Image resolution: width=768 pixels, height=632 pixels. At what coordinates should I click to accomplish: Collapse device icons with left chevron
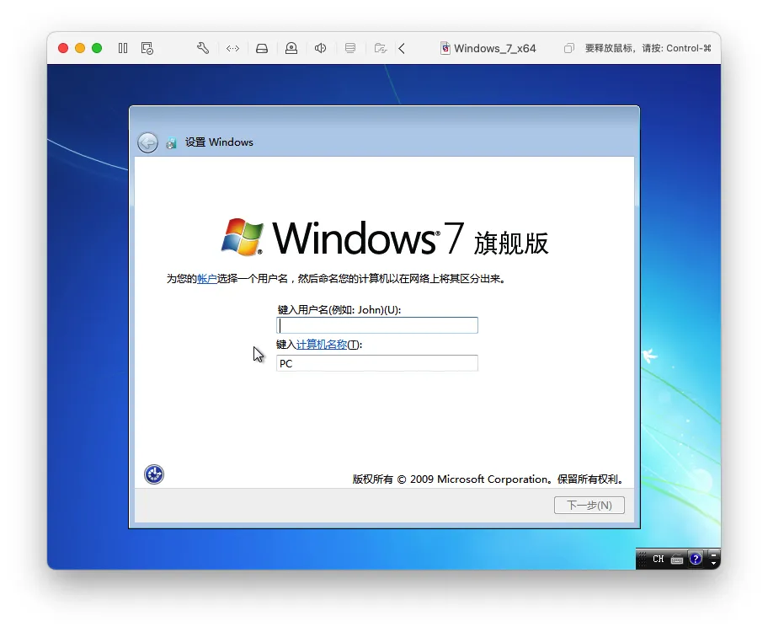(x=402, y=48)
